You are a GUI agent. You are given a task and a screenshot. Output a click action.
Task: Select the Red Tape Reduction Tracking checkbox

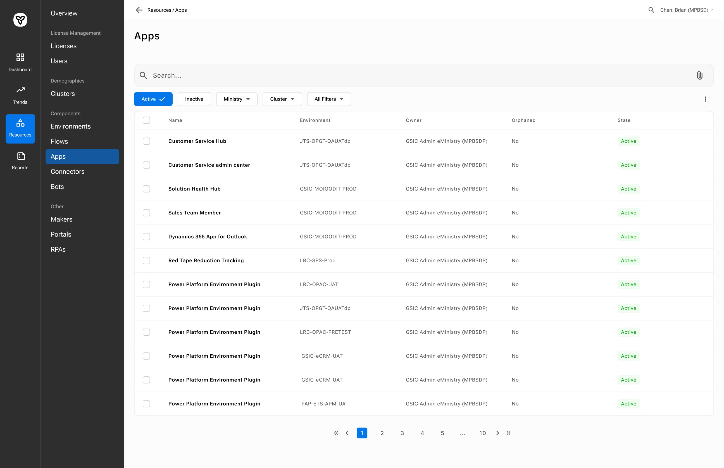pyautogui.click(x=146, y=261)
